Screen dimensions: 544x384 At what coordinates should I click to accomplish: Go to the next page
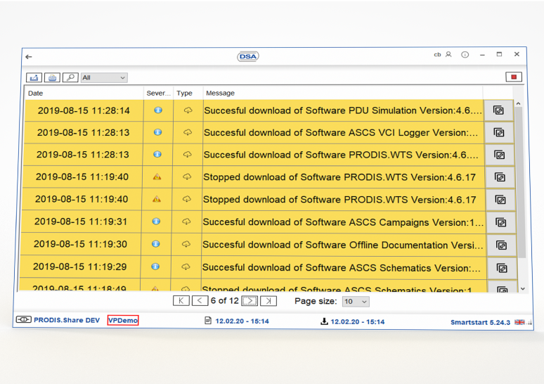coord(250,301)
